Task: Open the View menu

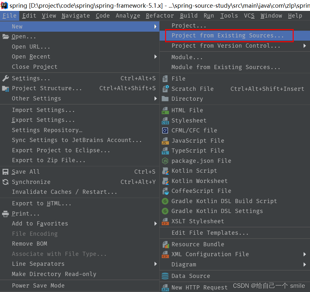Action: 49,16
